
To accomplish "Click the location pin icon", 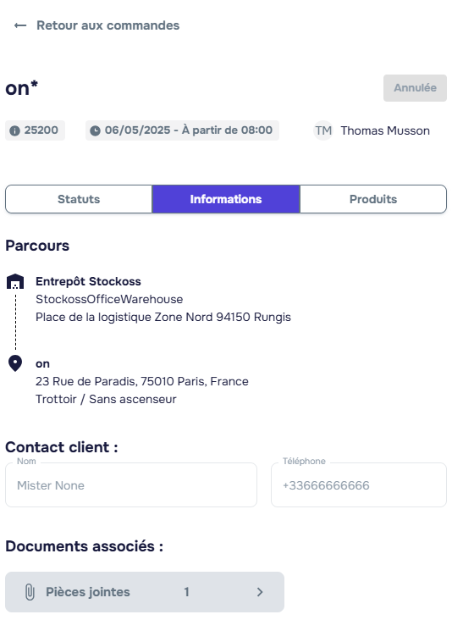I will pyautogui.click(x=15, y=363).
